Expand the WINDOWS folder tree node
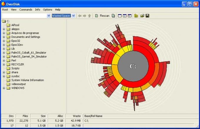Image resolution: width=200 pixels, height=129 pixels. [4, 88]
